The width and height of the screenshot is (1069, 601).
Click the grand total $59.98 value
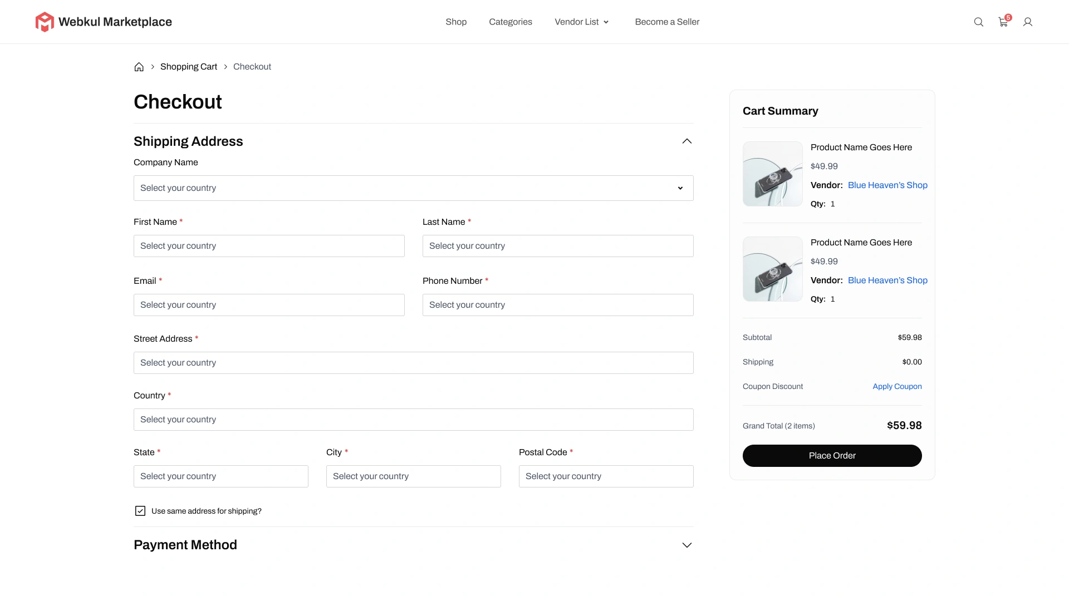coord(904,426)
